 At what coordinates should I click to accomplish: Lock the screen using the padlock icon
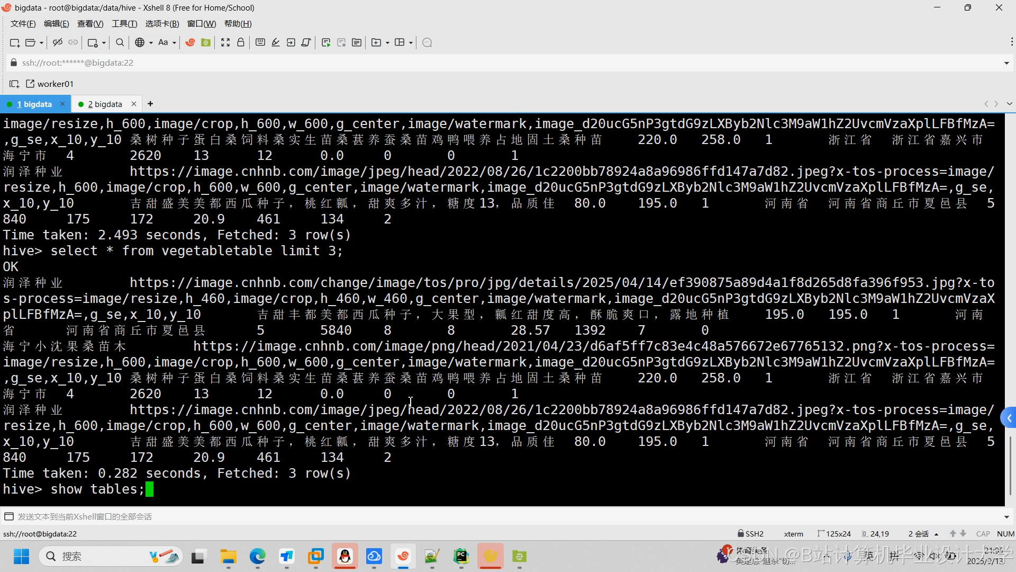[x=241, y=42]
